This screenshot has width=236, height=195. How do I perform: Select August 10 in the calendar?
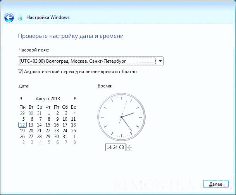pyautogui.click(x=65, y=119)
